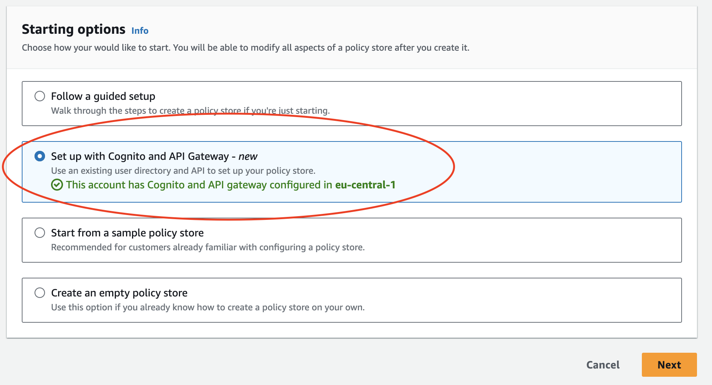The height and width of the screenshot is (385, 712).
Task: Click 'Walk through the steps to create a policy store' text
Action: pos(191,111)
